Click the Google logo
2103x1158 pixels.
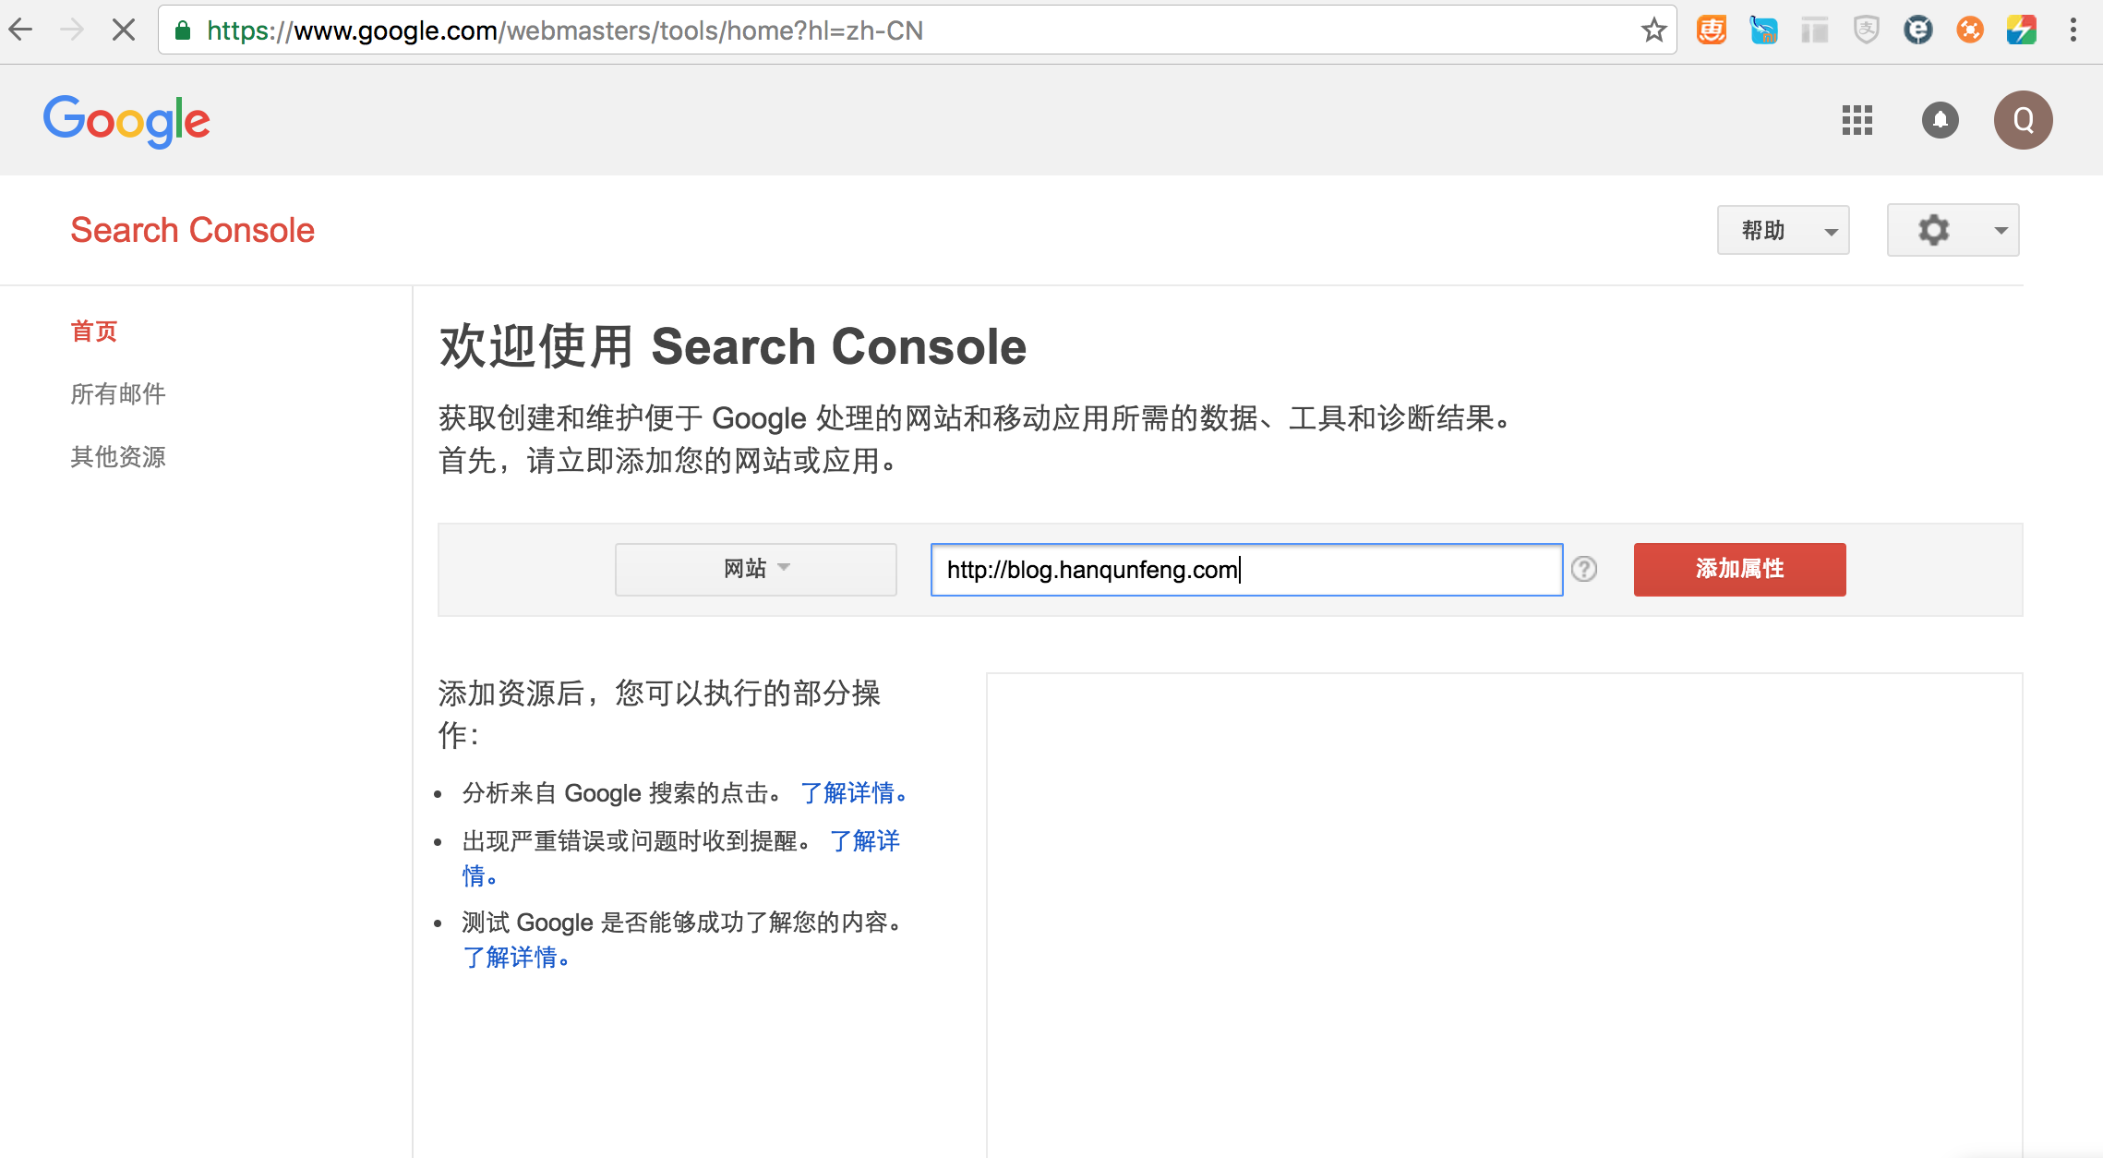coord(126,120)
